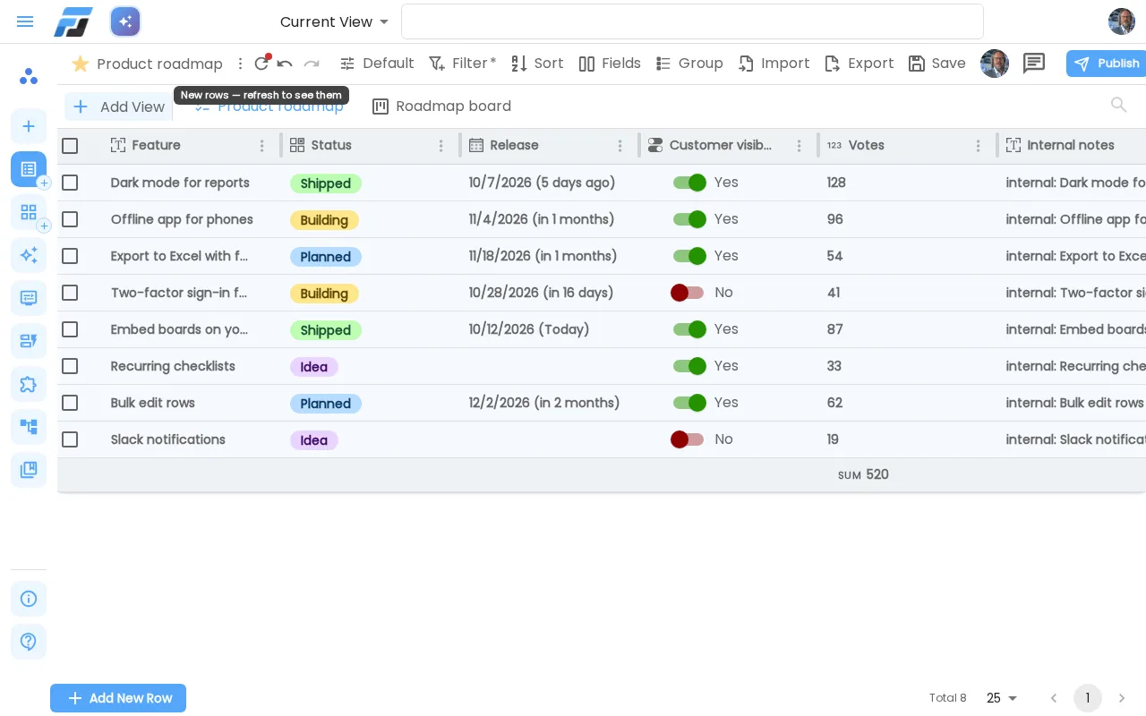1146x716 pixels.
Task: Open the Sort toolbar option
Action: [536, 64]
